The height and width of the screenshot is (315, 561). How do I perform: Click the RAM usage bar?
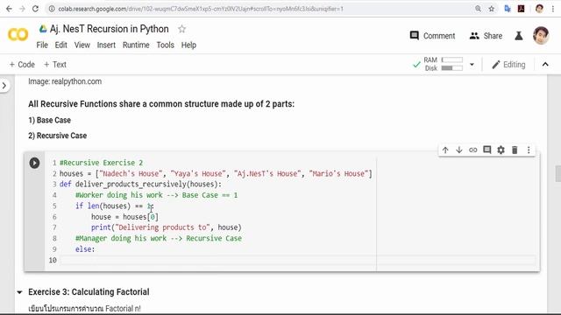(452, 59)
